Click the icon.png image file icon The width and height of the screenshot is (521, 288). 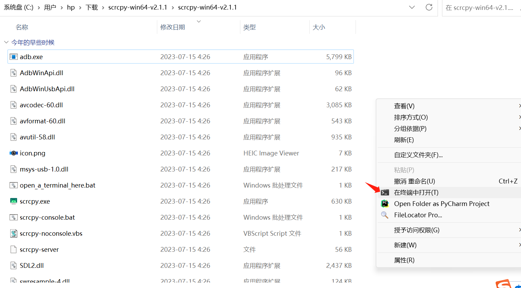[14, 153]
